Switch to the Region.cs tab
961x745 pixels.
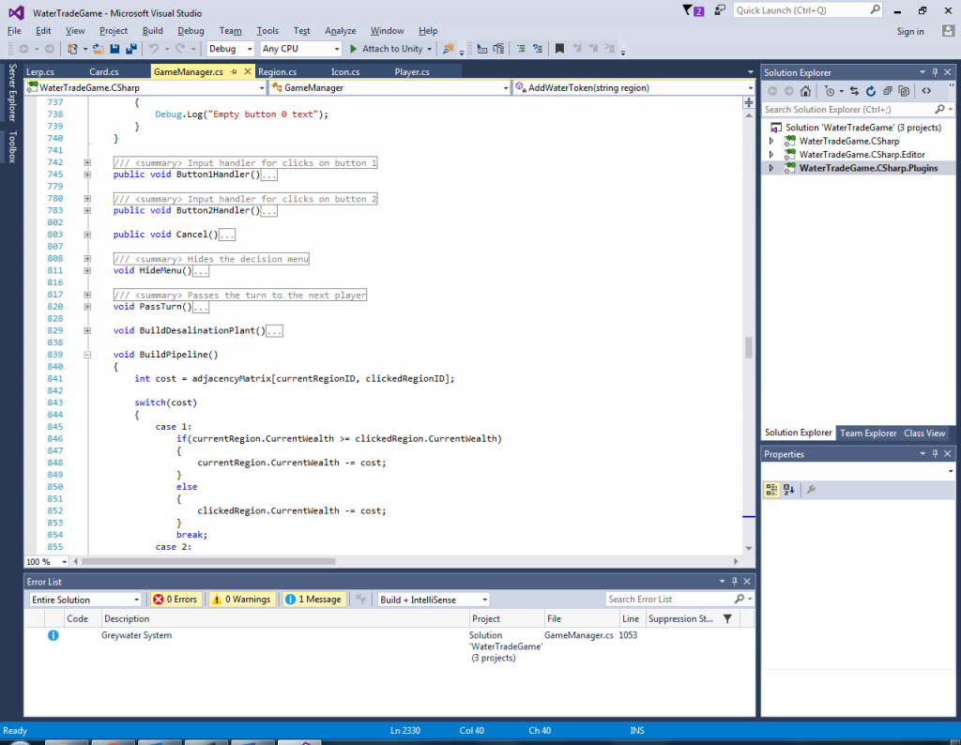(x=277, y=71)
